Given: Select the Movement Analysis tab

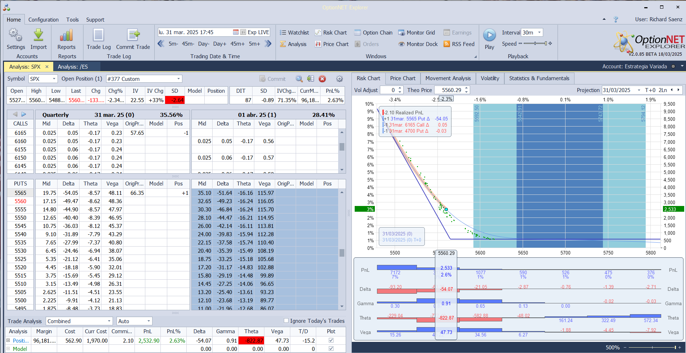Looking at the screenshot, I should point(448,78).
